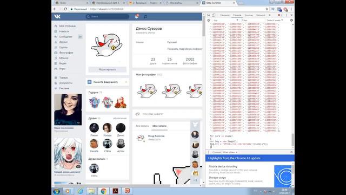Click the DevTools inspect element icon
Screen dimensions: 346x195
point(209,15)
